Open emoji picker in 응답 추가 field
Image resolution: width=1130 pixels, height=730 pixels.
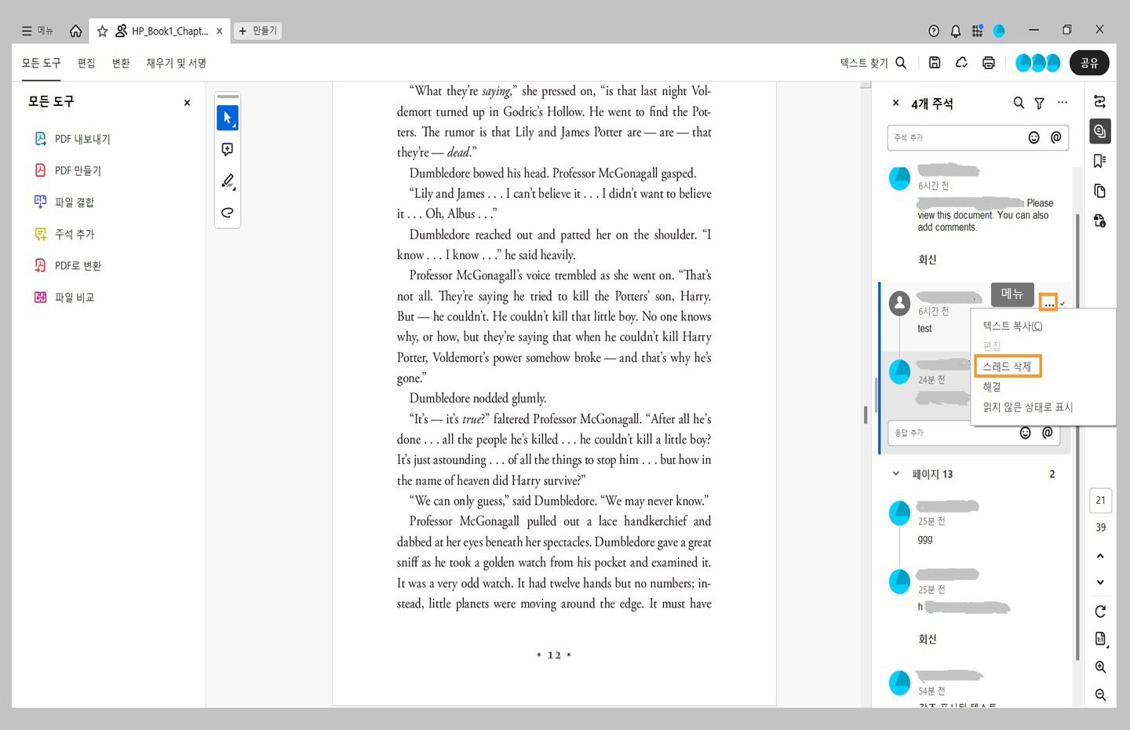pyautogui.click(x=1026, y=433)
